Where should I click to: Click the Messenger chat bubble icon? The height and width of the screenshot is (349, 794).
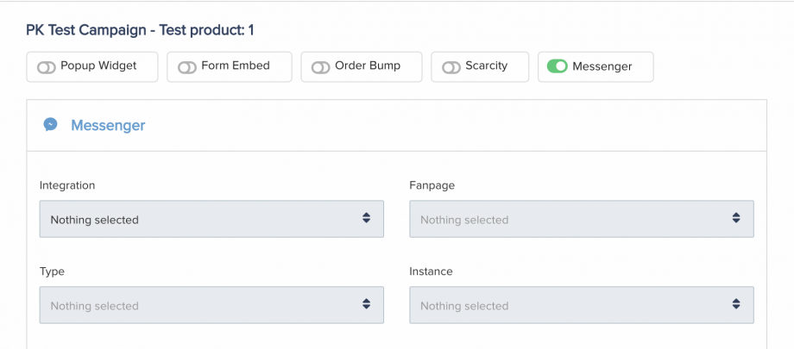[51, 125]
